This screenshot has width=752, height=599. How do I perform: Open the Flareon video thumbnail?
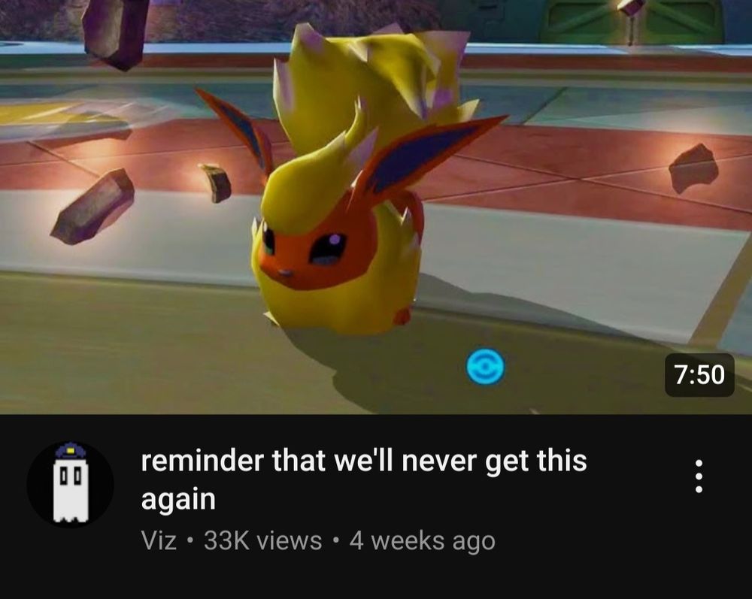(x=376, y=207)
